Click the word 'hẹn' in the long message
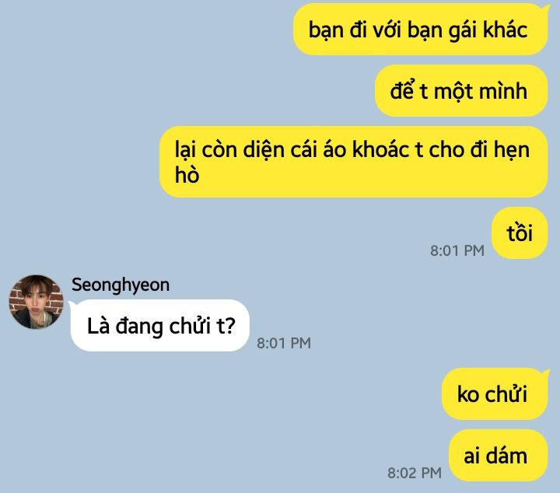Screen dimensions: 560x493 point(512,150)
